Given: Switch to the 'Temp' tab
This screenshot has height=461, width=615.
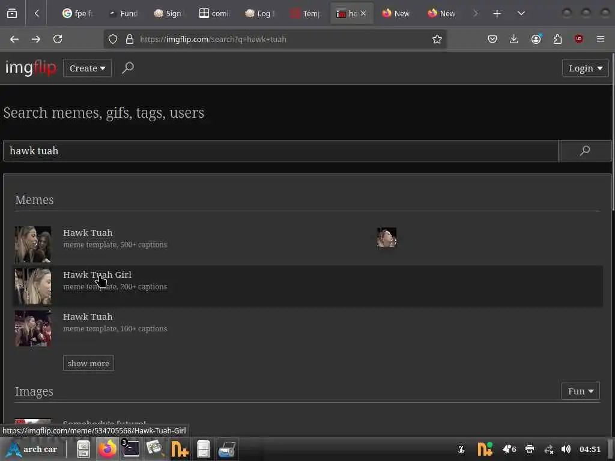Looking at the screenshot, I should (x=305, y=14).
